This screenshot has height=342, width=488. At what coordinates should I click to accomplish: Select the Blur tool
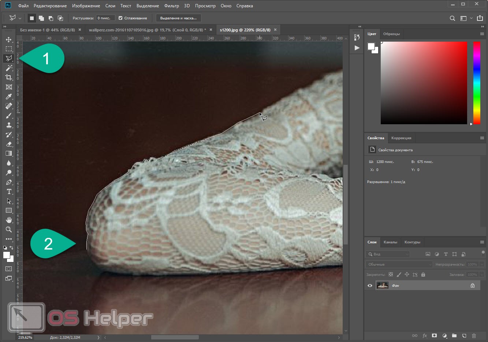click(9, 163)
